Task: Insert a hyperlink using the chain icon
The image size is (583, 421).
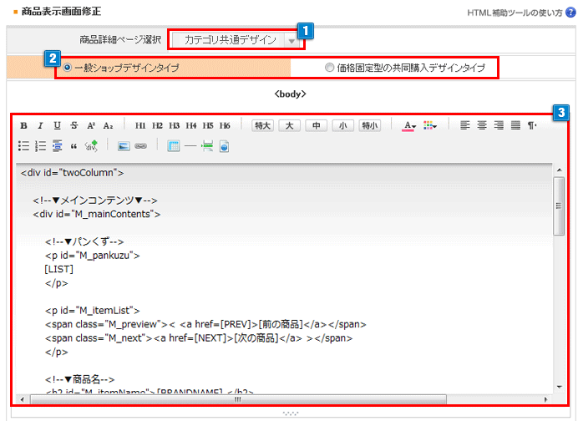Action: pos(140,145)
